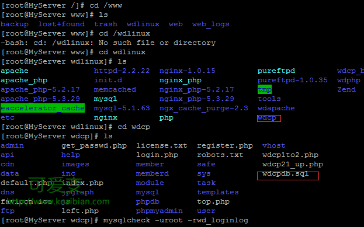This screenshot has width=364, height=227.
Task: Click the 'ftp' directory entry
Action: pyautogui.click(x=8, y=211)
